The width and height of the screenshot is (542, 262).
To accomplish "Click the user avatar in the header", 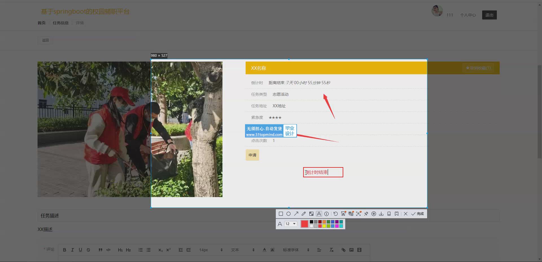I will [437, 11].
